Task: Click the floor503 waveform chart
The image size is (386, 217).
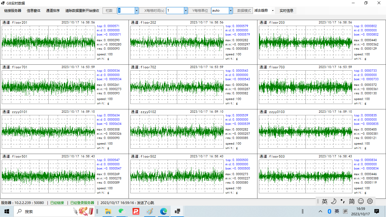Action: pyautogui.click(x=306, y=176)
